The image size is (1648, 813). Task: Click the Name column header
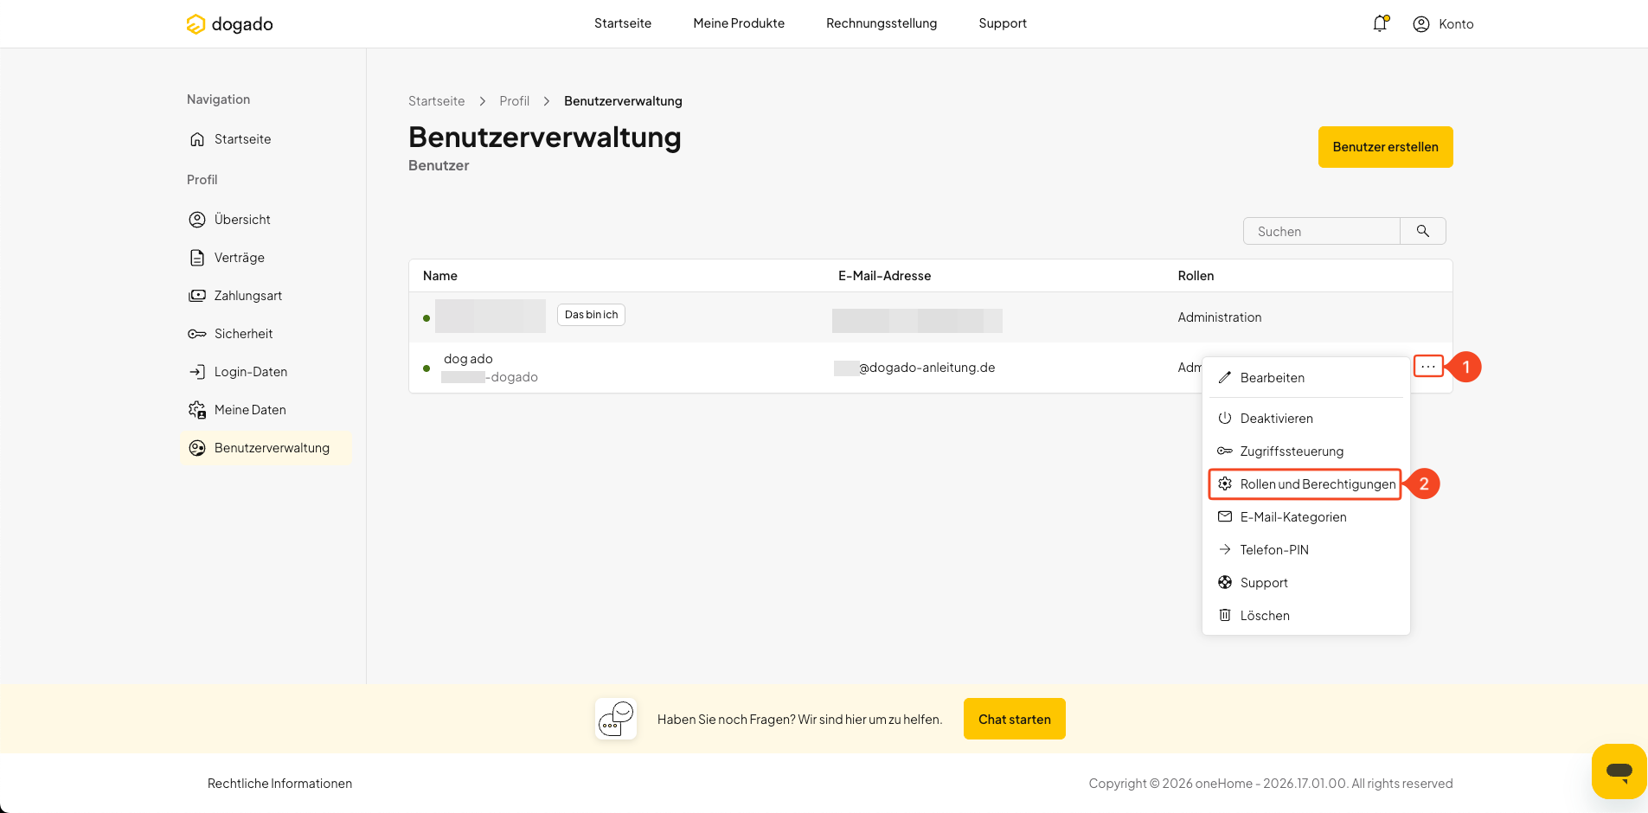pyautogui.click(x=440, y=276)
